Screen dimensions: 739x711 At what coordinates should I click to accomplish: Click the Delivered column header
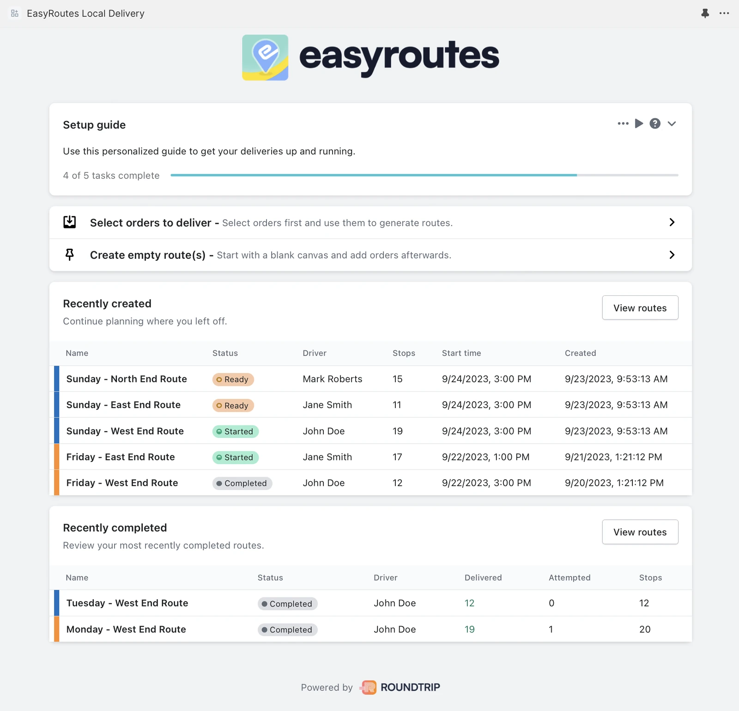pos(483,577)
